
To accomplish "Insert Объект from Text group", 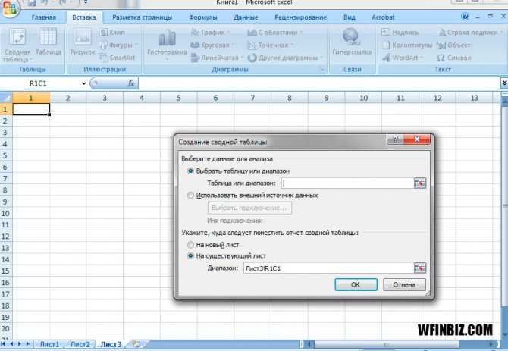I will point(453,45).
